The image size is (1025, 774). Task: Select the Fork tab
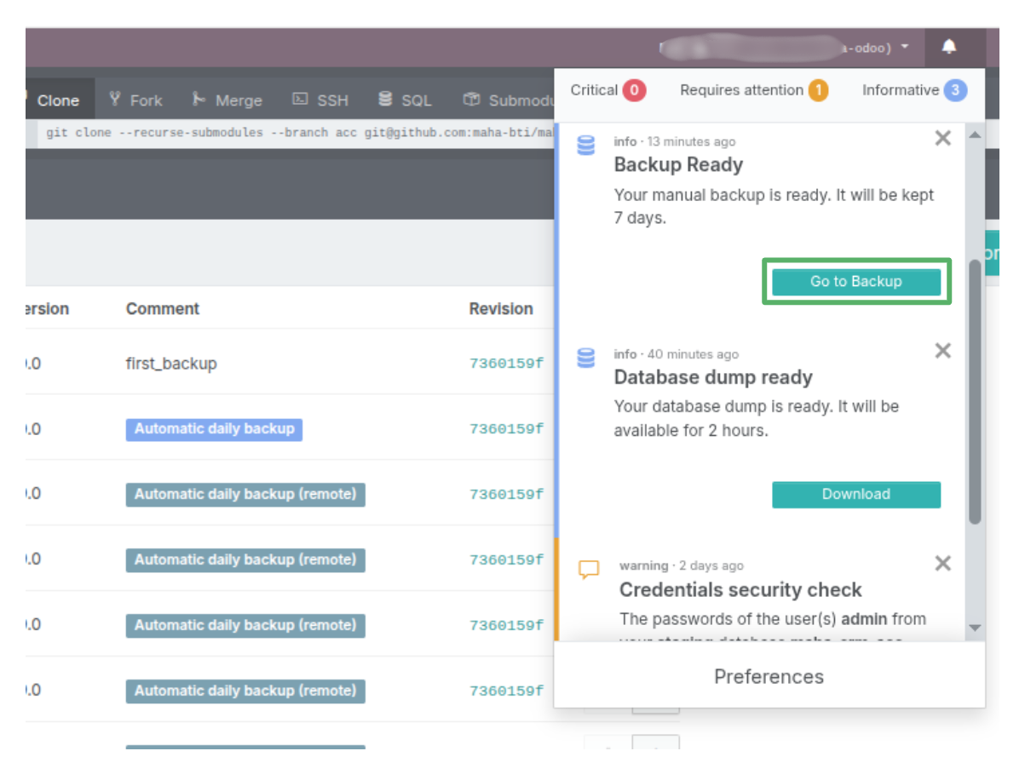[x=136, y=100]
